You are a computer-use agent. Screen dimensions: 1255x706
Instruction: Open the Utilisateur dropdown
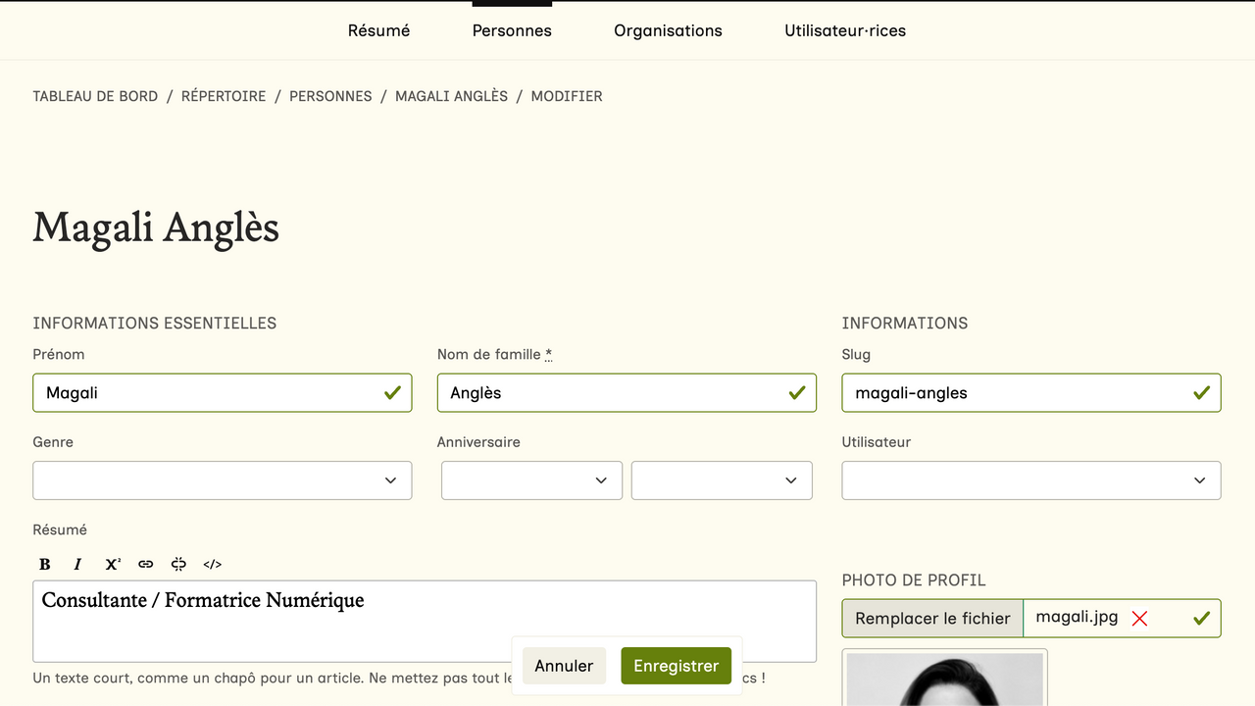[x=1030, y=480]
